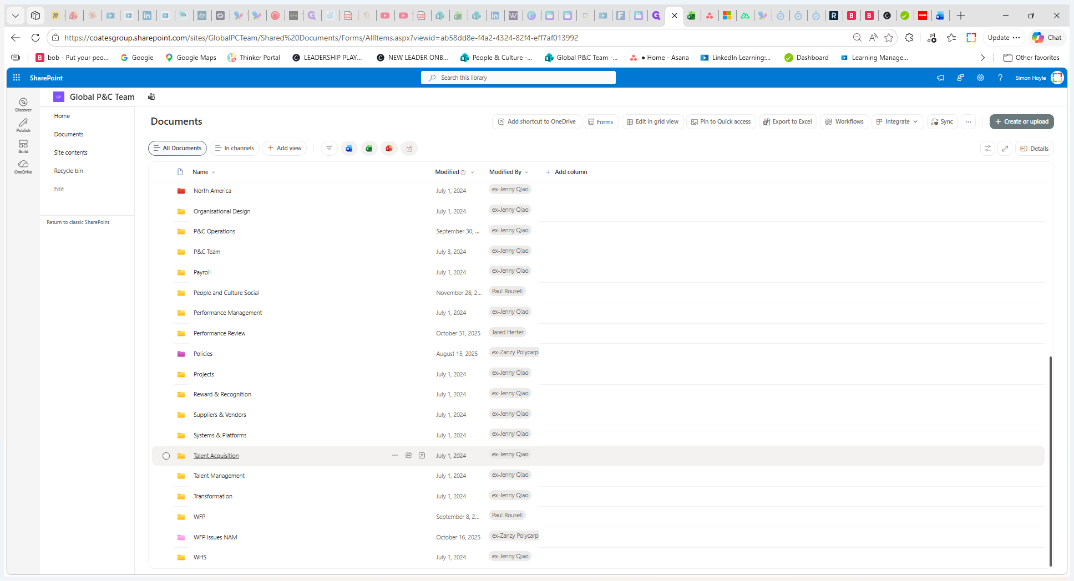Click Pin to Quick access
This screenshot has height=581, width=1074.
[x=721, y=122]
